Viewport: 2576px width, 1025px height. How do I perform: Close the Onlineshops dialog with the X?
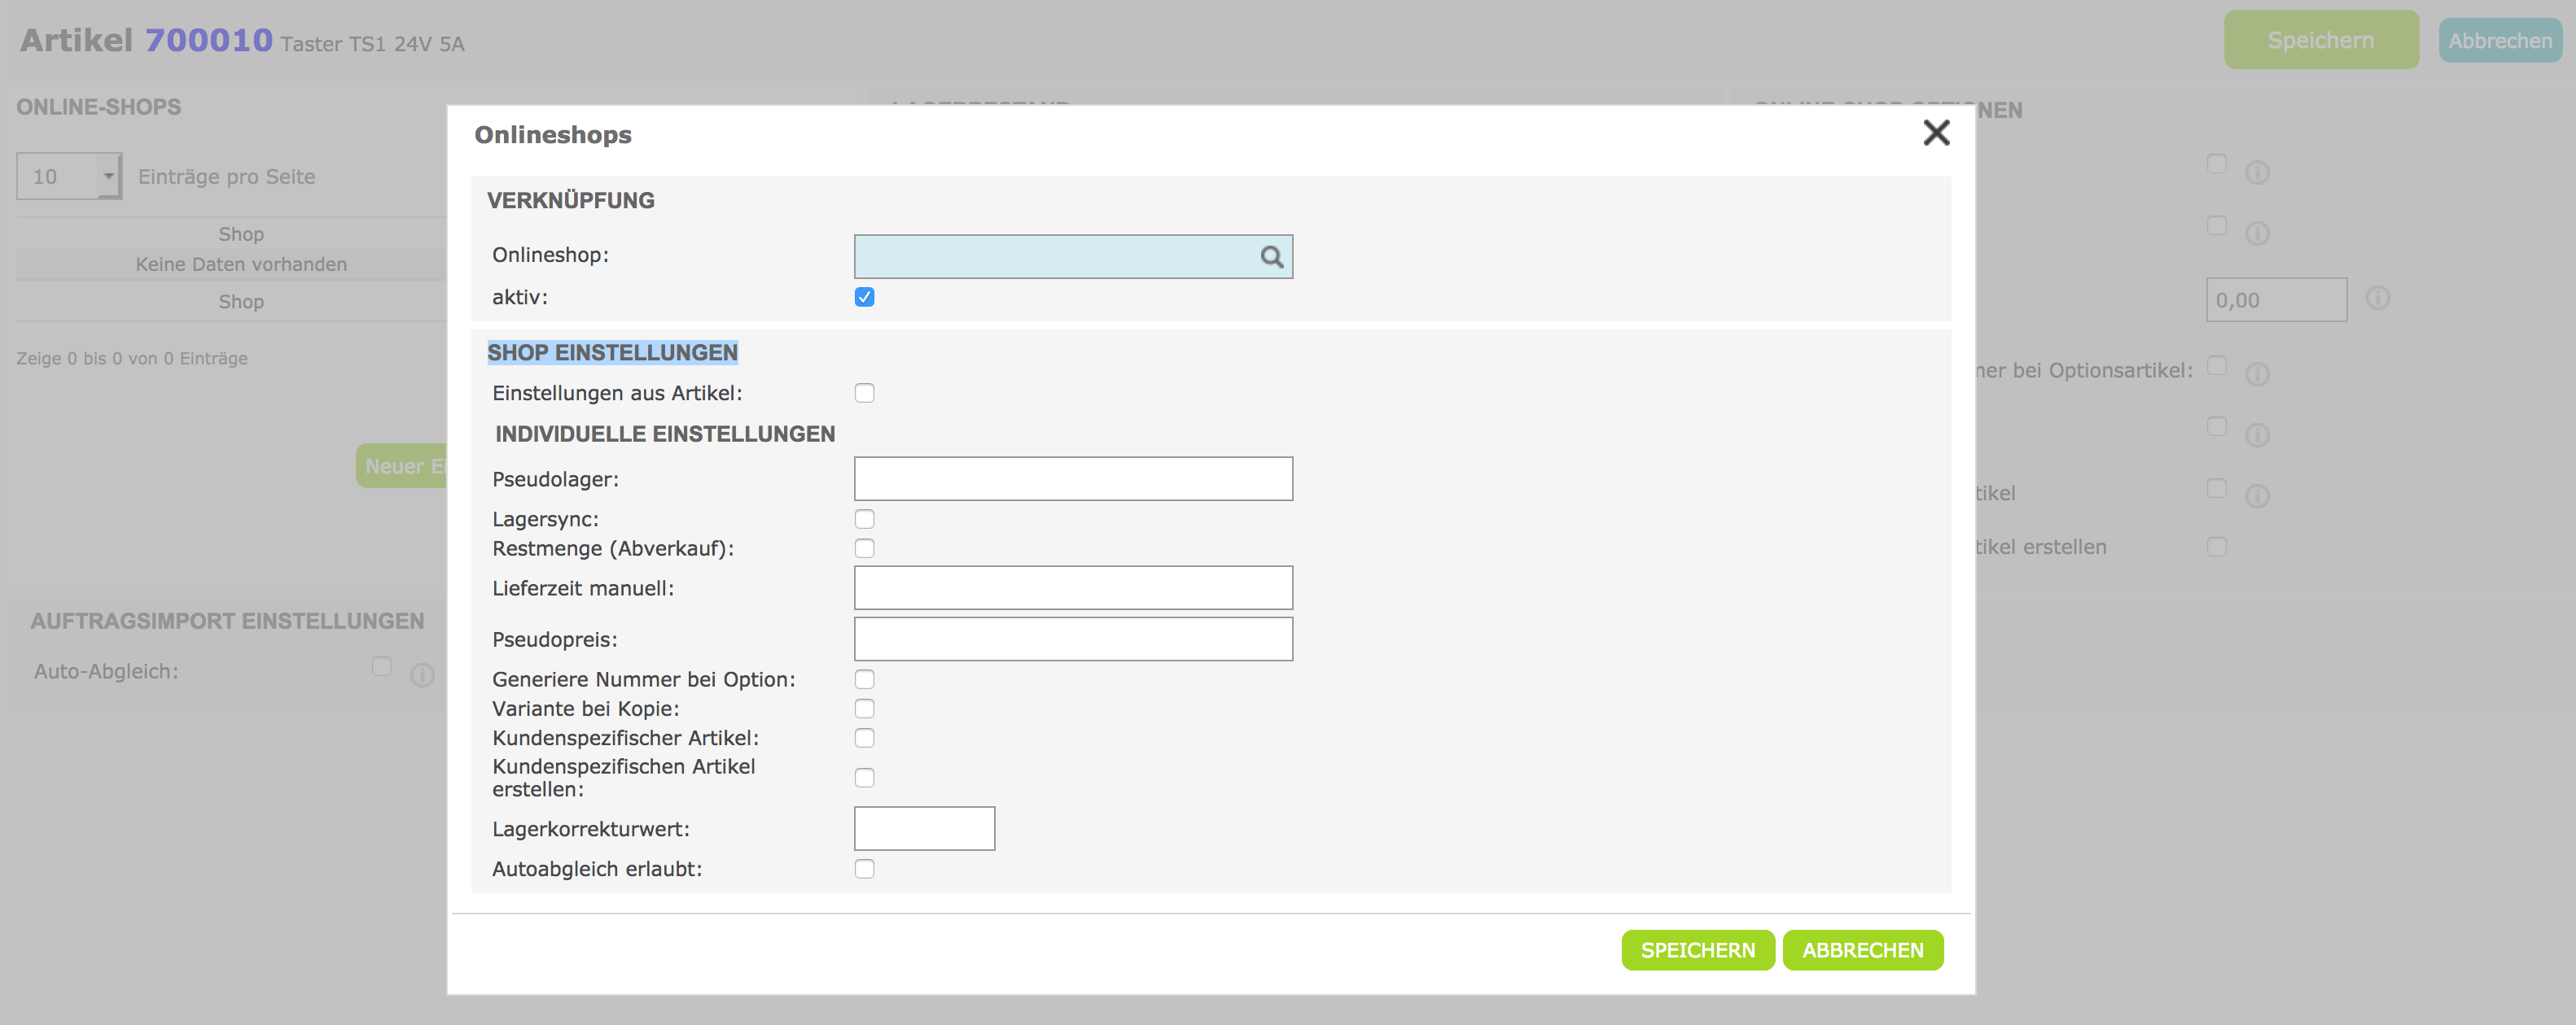coord(1936,133)
